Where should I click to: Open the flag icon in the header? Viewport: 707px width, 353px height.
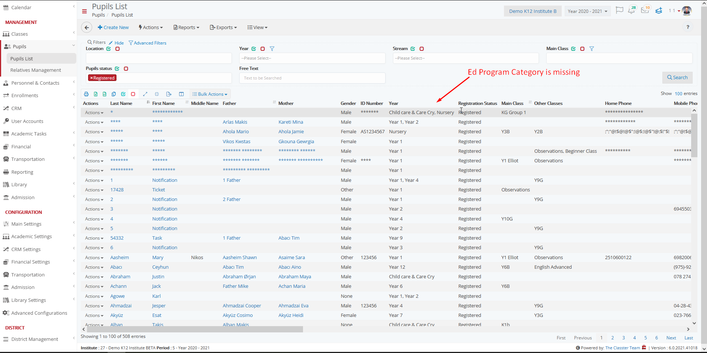coord(620,10)
